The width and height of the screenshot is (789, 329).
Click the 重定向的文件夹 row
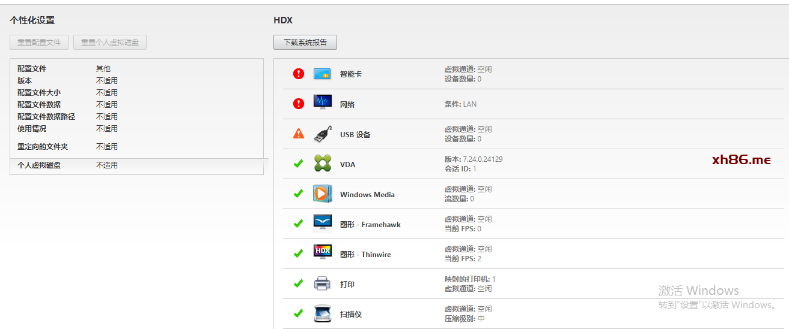[x=43, y=147]
